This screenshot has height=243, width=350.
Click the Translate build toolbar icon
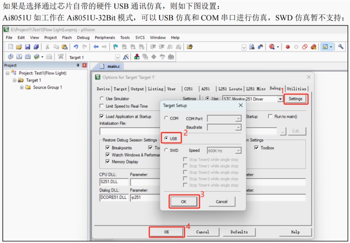(x=11, y=57)
